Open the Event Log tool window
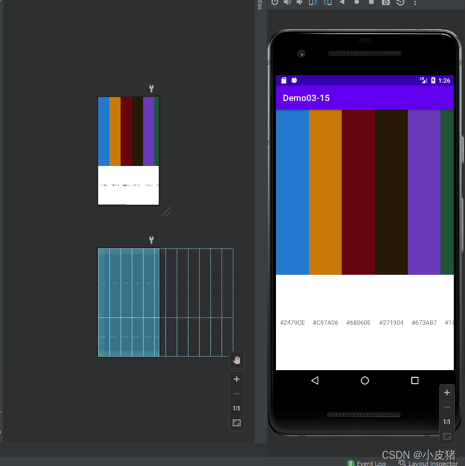Viewport: 465px width, 466px height. (x=370, y=463)
